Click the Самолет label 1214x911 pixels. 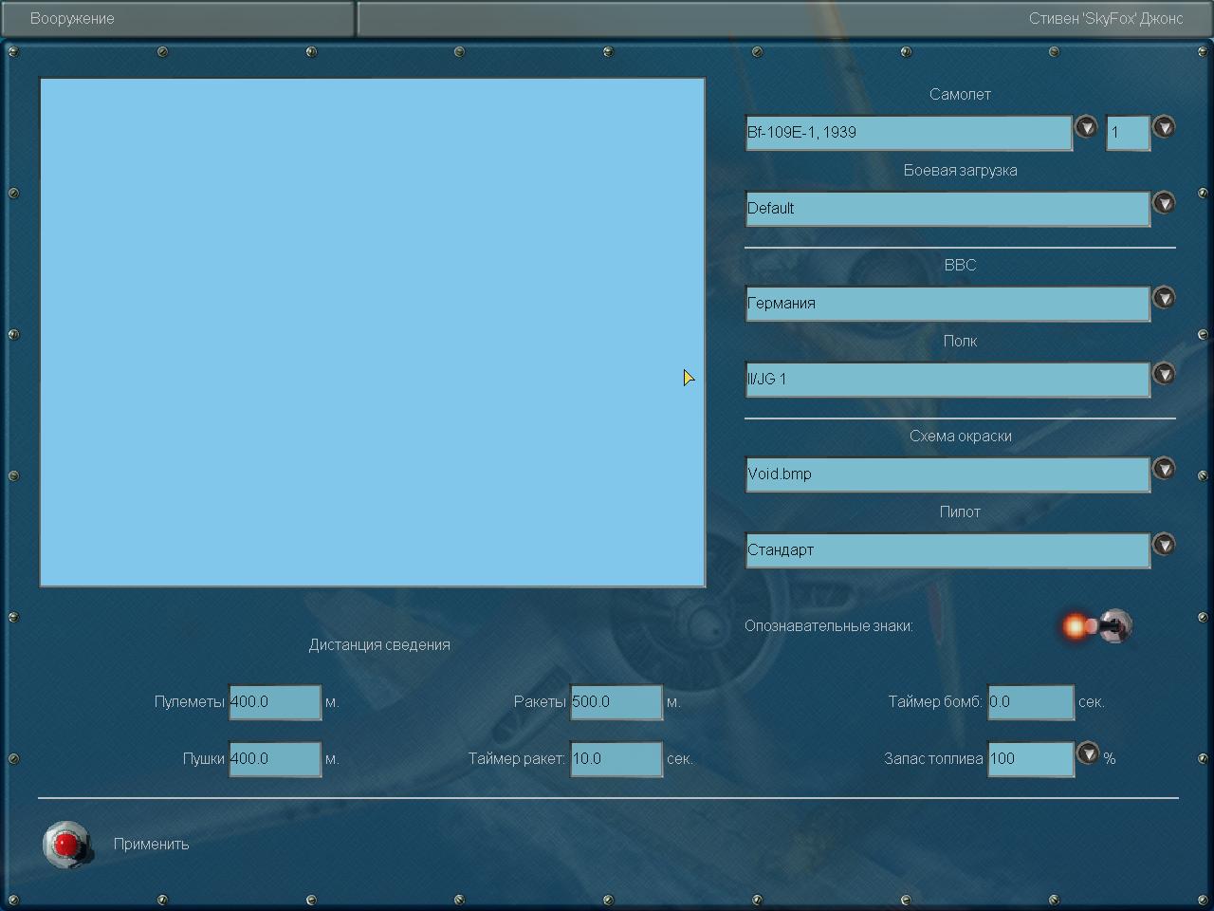pos(960,94)
